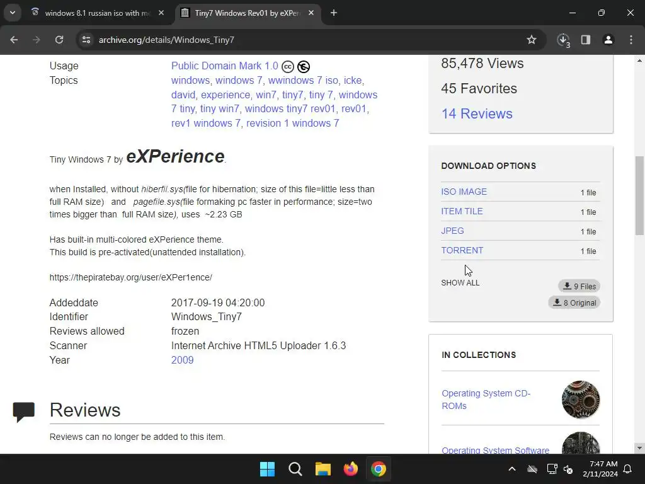Image resolution: width=645 pixels, height=484 pixels.
Task: Open the 2009 year link
Action: pyautogui.click(x=182, y=360)
